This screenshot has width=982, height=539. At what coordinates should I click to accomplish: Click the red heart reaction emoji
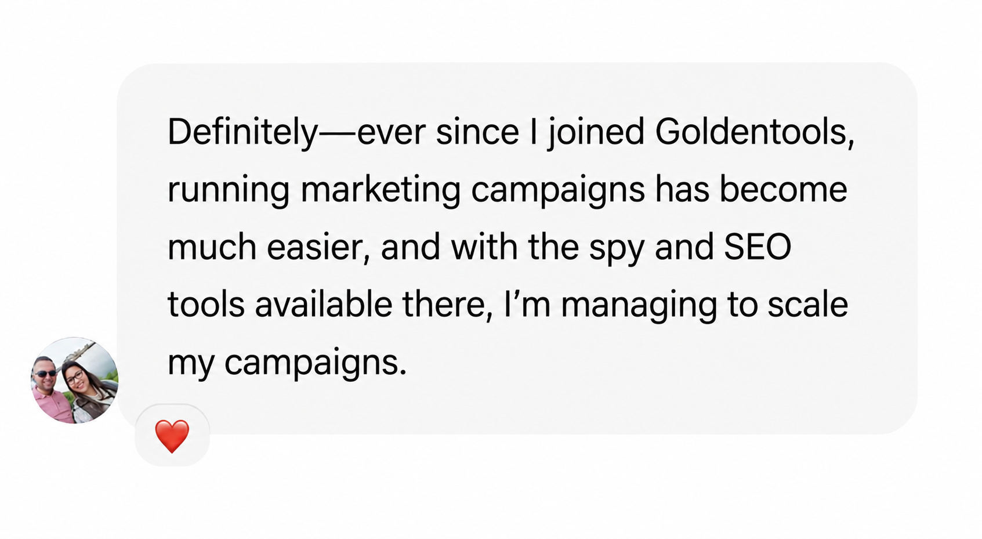[x=172, y=436]
